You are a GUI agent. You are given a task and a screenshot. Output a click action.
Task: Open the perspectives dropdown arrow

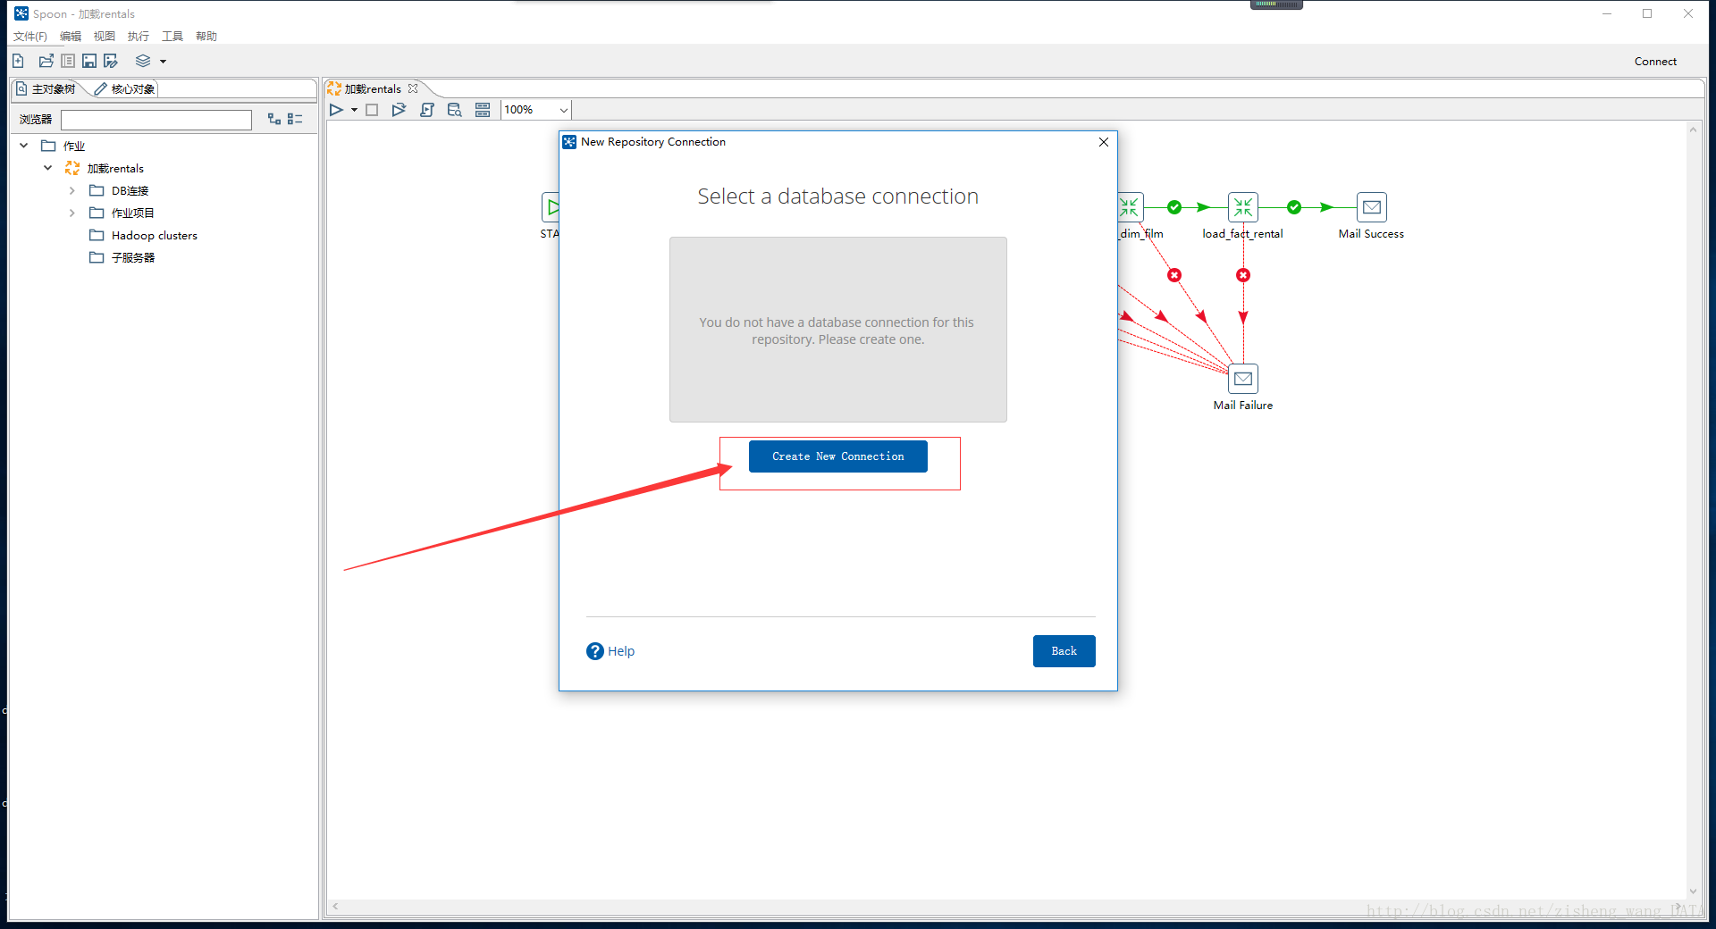(x=163, y=62)
